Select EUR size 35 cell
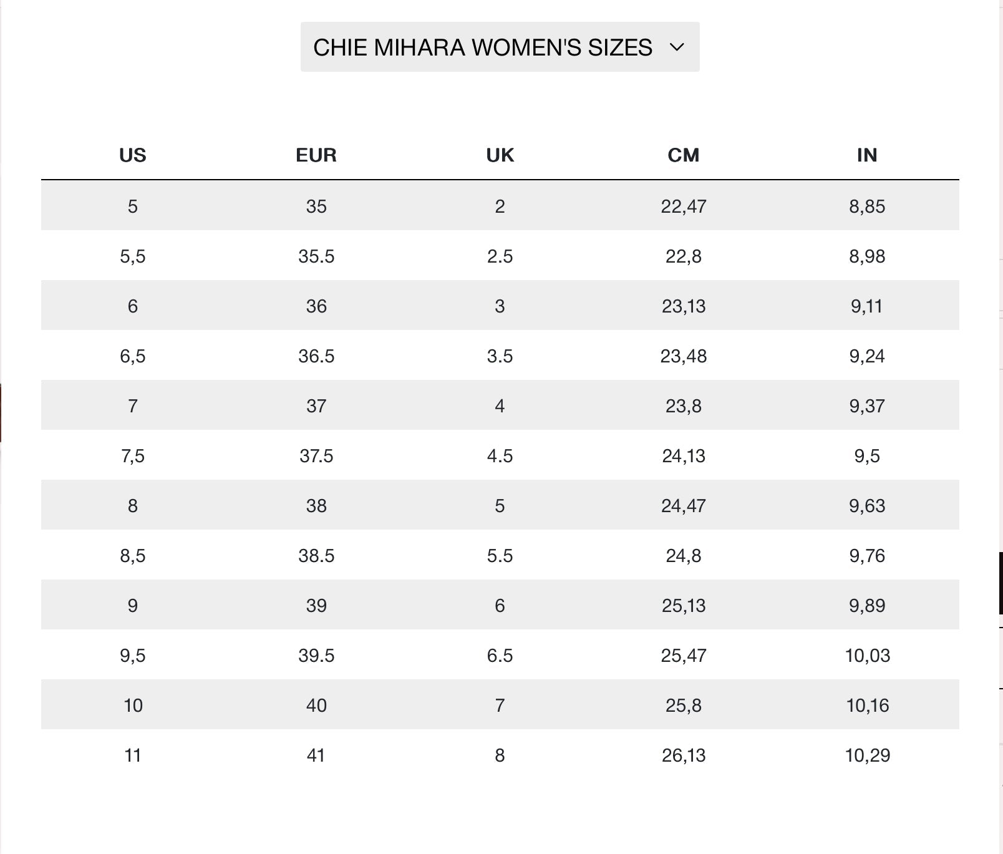The image size is (1003, 854). point(316,206)
